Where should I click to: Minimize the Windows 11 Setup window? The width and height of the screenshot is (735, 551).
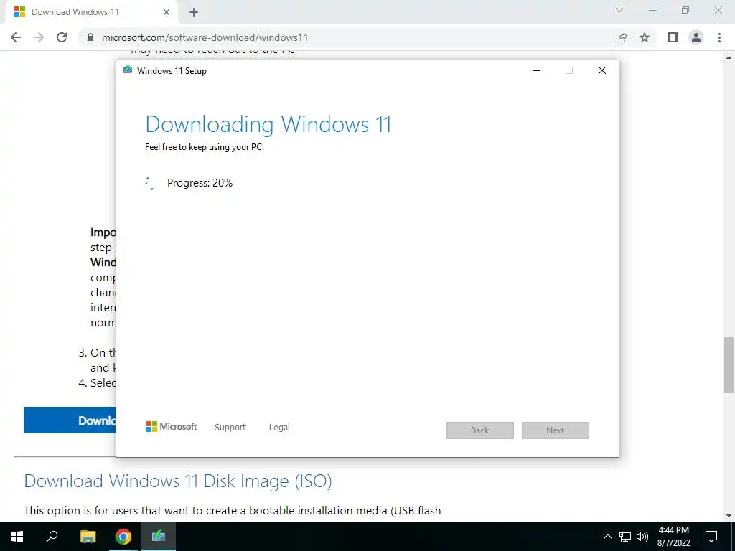tap(537, 70)
